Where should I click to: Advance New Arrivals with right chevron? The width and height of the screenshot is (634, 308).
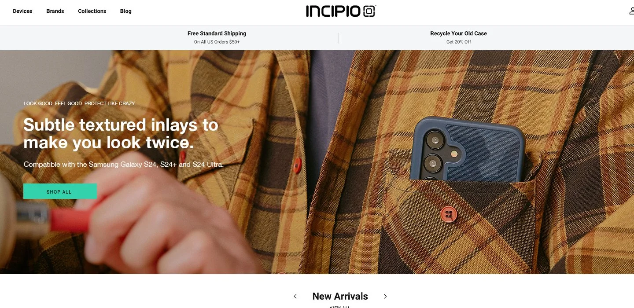tap(385, 297)
